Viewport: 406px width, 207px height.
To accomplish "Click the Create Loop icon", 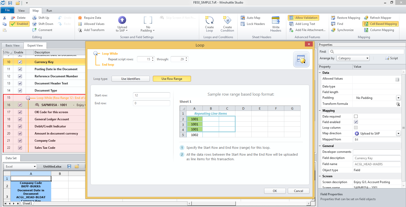I will [209, 20].
